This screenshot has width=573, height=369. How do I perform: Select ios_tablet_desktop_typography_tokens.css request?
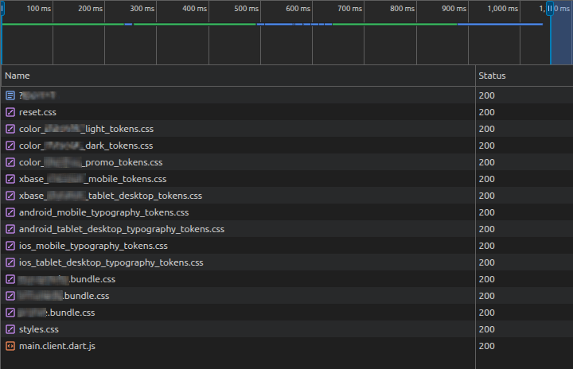[x=111, y=262]
